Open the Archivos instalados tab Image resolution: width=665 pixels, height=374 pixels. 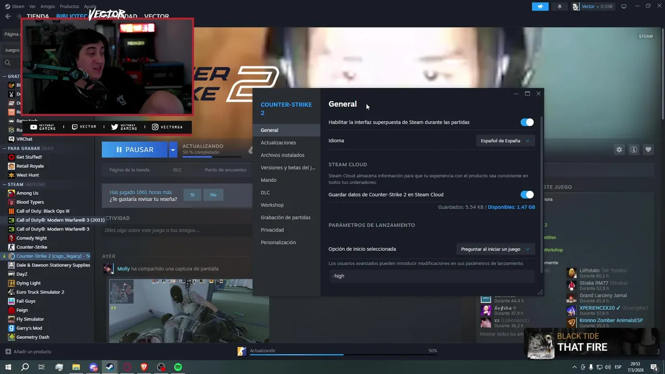286,155
